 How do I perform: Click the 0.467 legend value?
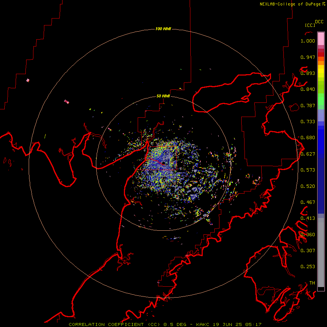pyautogui.click(x=308, y=202)
